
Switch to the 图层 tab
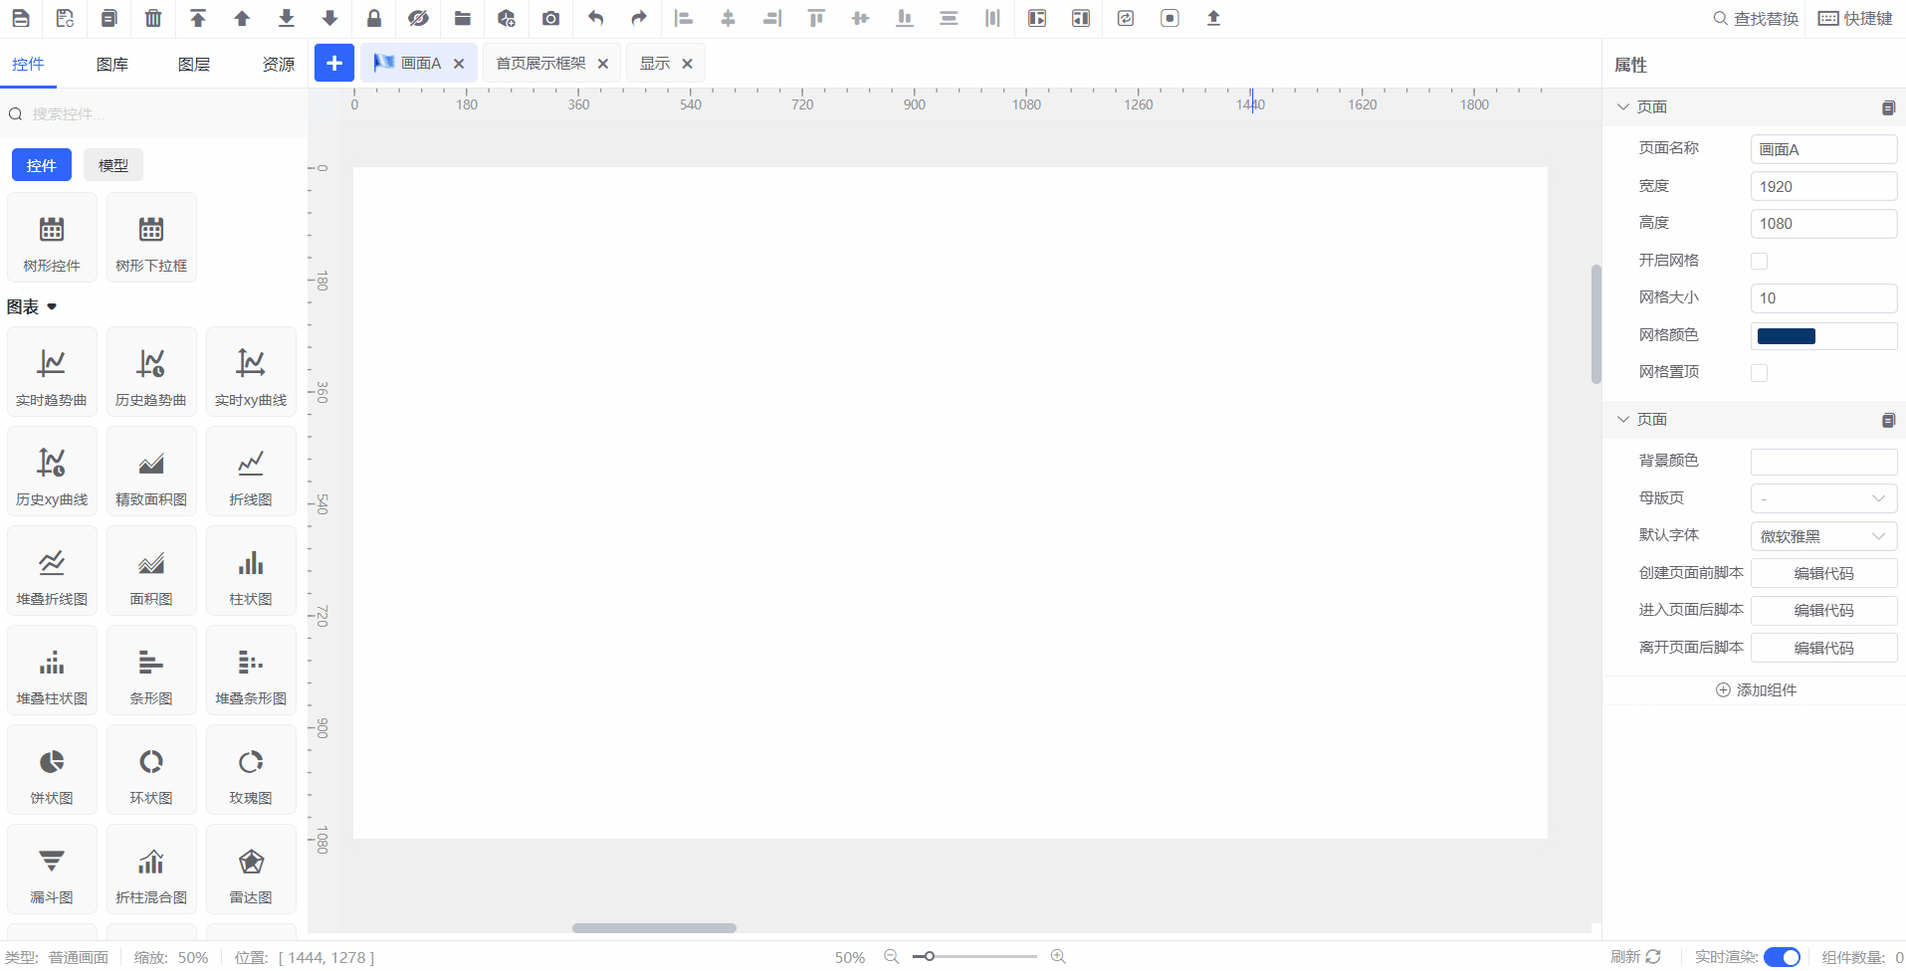[x=194, y=65]
